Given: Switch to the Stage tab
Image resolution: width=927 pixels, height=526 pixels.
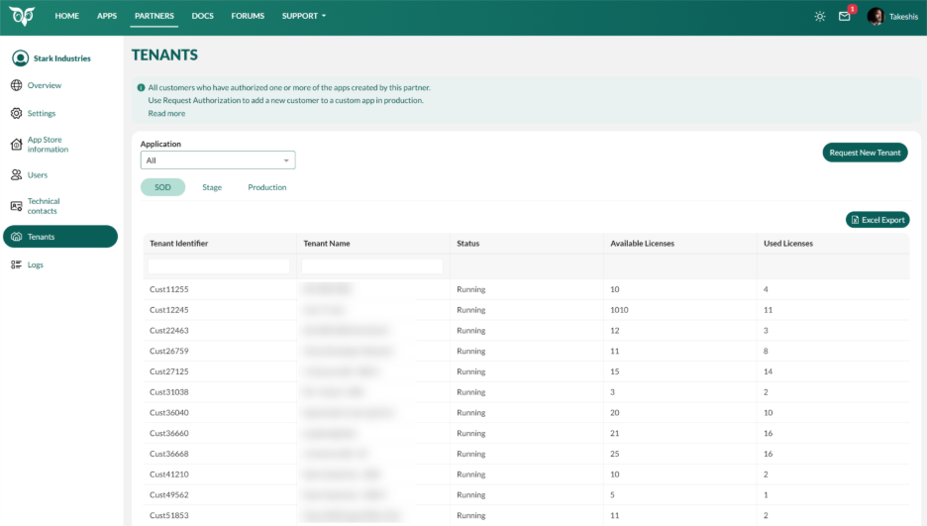Looking at the screenshot, I should point(212,187).
